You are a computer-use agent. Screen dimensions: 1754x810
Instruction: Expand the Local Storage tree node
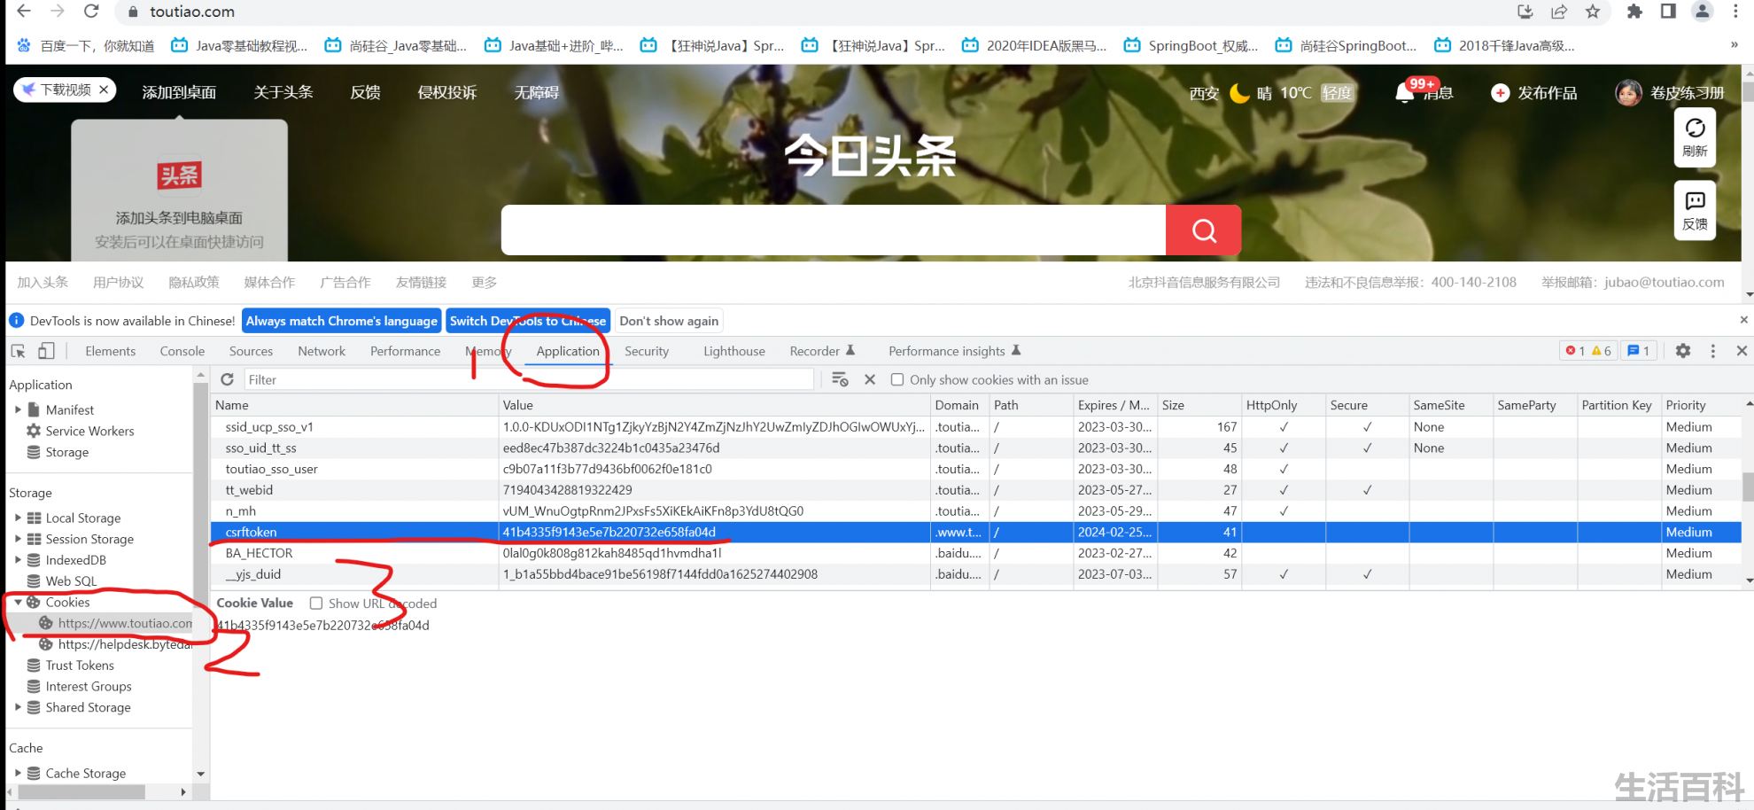[18, 518]
